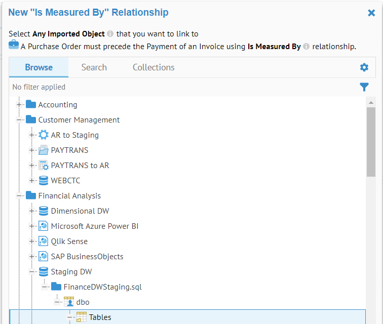The width and height of the screenshot is (383, 324).
Task: Click the Qlik Sense report icon
Action: (44, 241)
